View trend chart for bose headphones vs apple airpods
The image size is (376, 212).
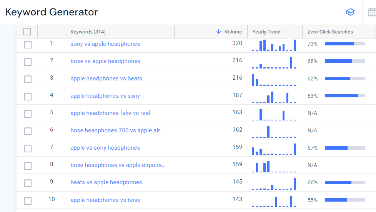click(274, 166)
